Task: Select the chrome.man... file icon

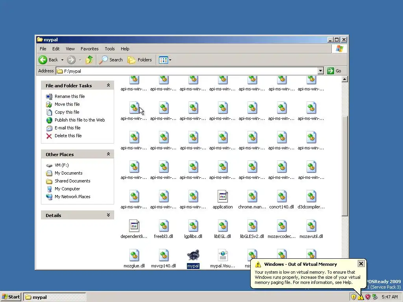Action: pos(252,197)
